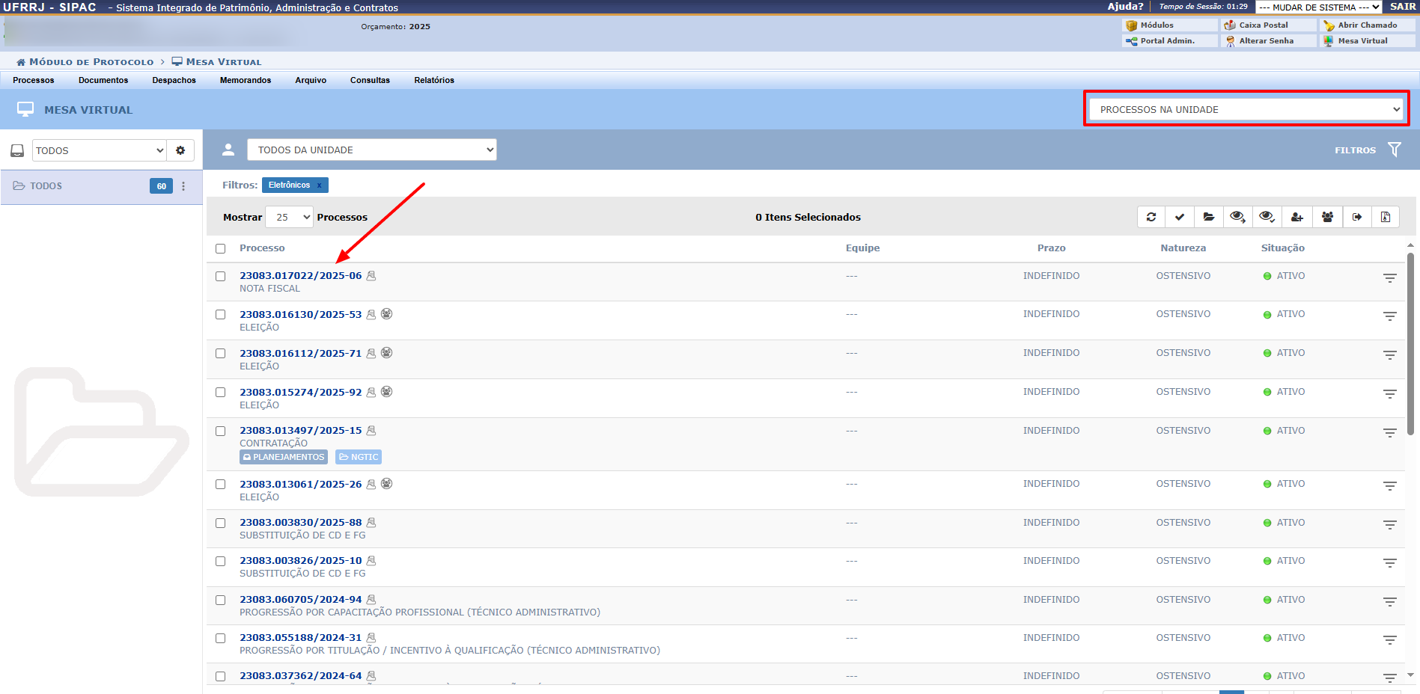Viewport: 1420px width, 694px height.
Task: Check the box for process 23083.017022/2025-06
Action: [x=221, y=276]
